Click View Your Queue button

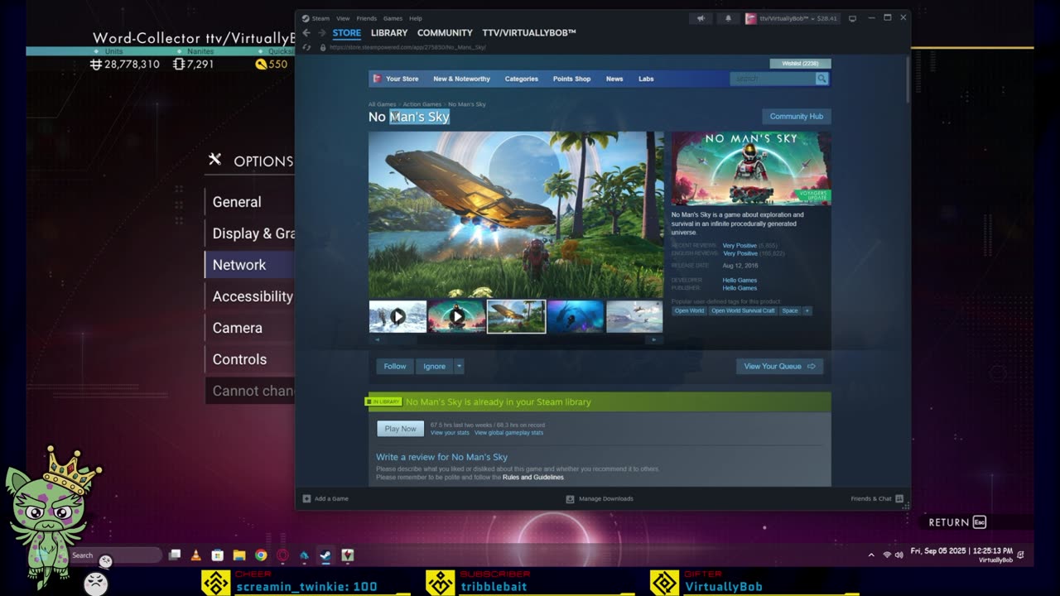779,366
